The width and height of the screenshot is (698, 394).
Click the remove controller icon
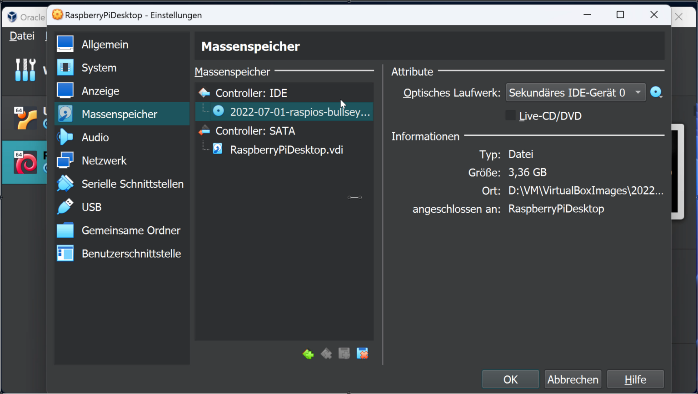point(326,354)
